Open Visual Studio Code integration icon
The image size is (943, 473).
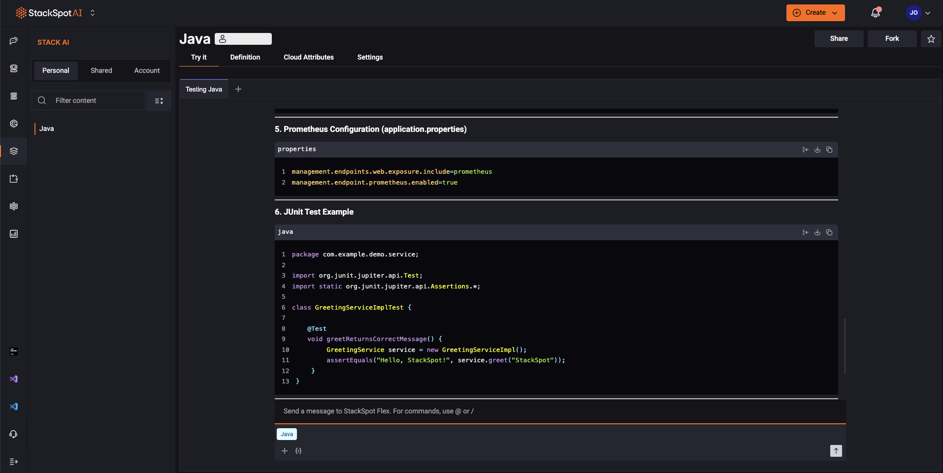coord(13,407)
